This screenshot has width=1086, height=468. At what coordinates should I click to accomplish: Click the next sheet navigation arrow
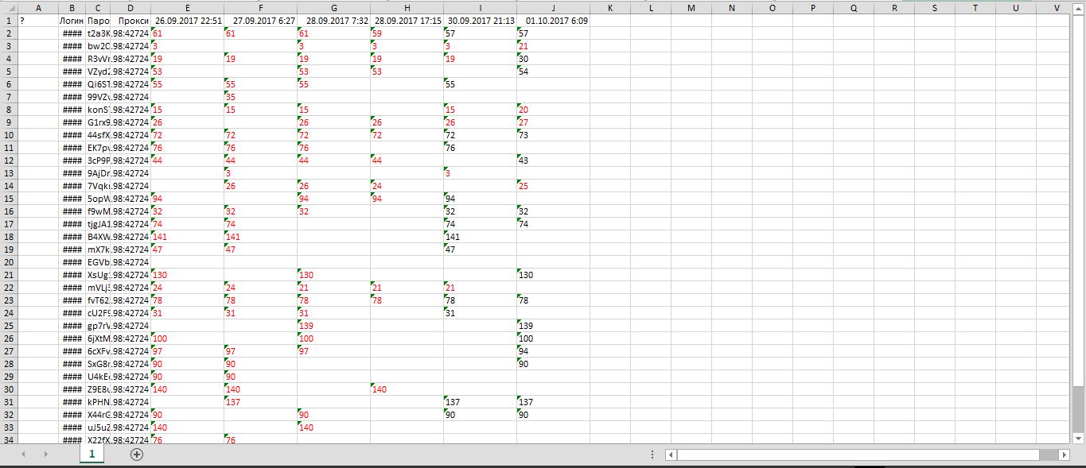(45, 454)
